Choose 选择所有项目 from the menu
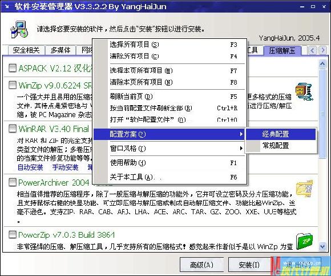Image resolution: width=331 pixels, height=276 pixels. tap(169, 45)
